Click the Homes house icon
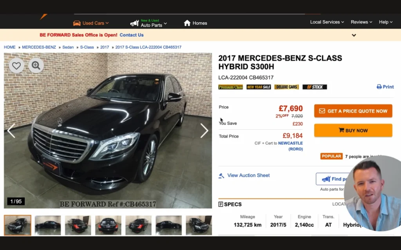The image size is (401, 250). tap(187, 23)
